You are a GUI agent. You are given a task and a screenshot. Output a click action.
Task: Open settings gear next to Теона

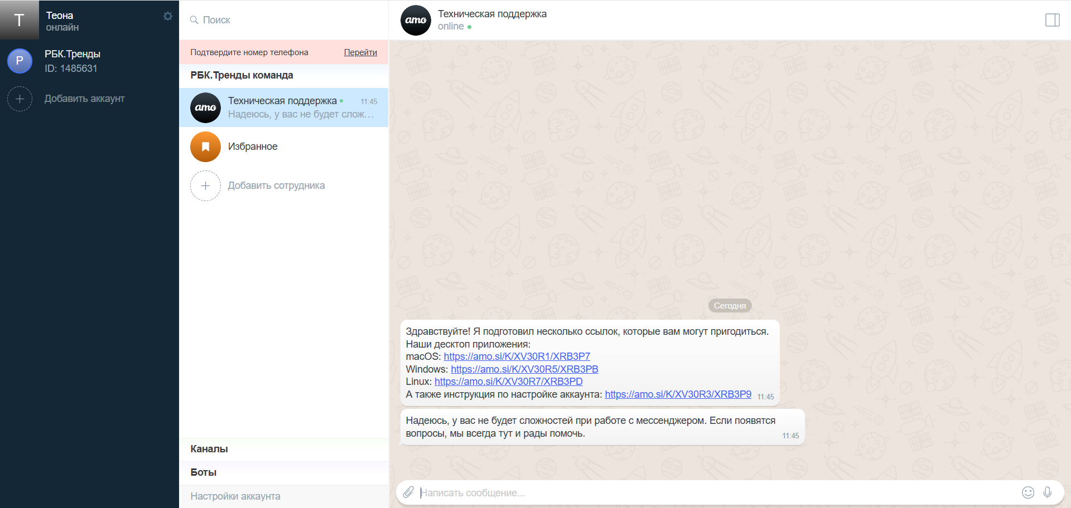[x=168, y=16]
